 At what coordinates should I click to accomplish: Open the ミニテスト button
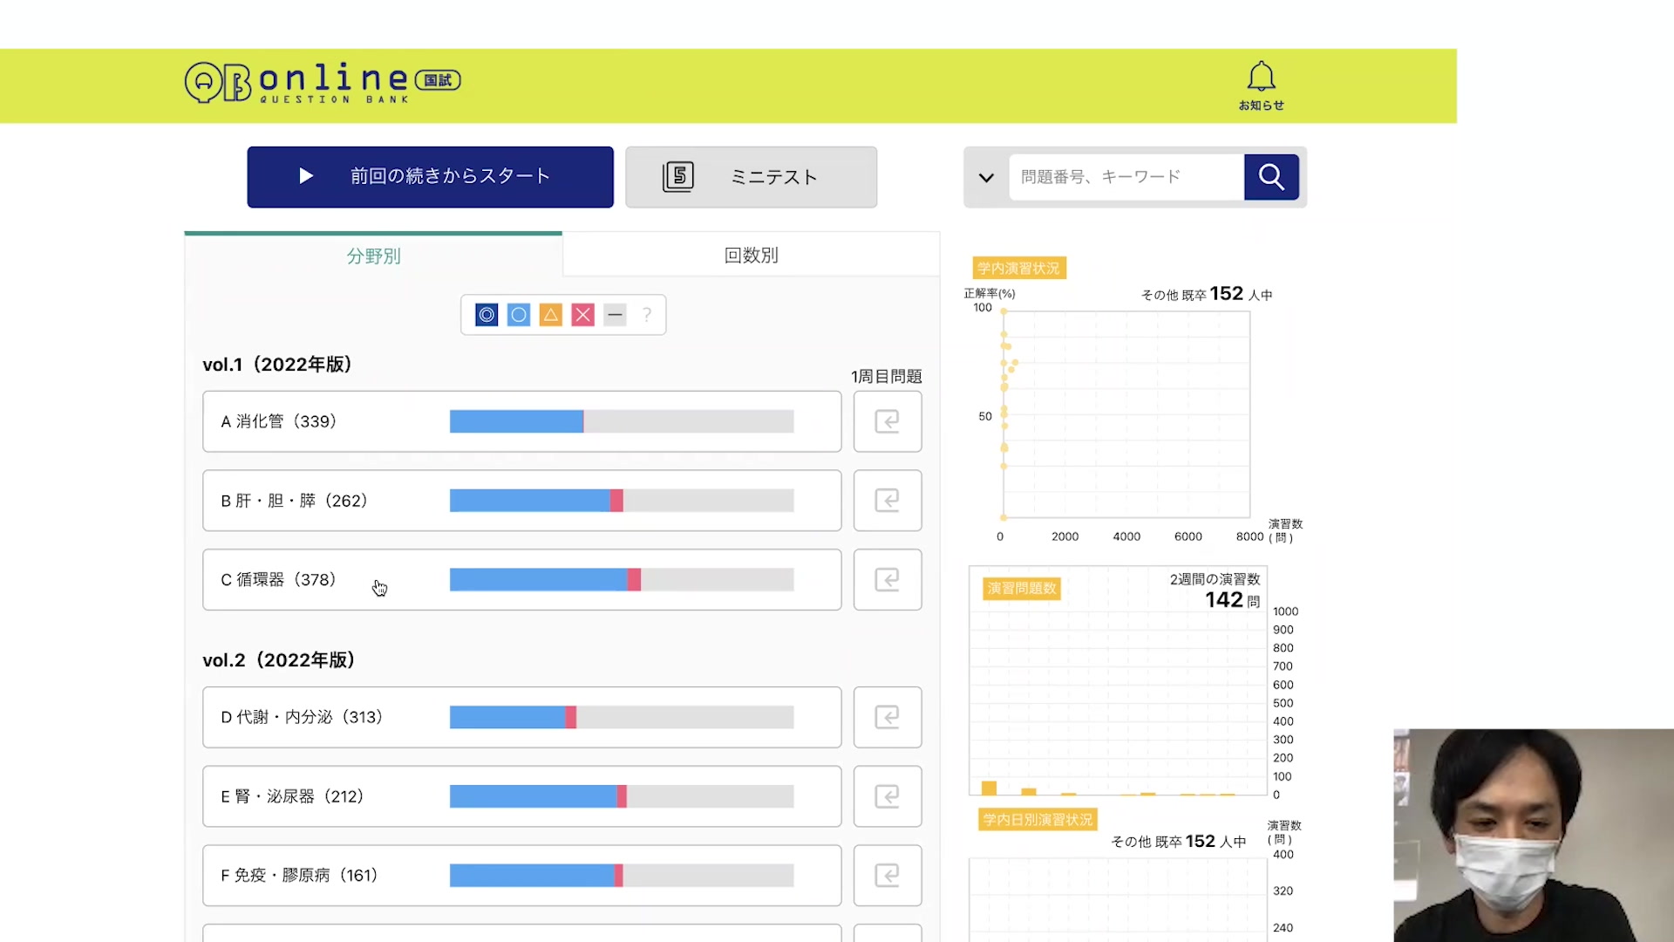coord(751,177)
